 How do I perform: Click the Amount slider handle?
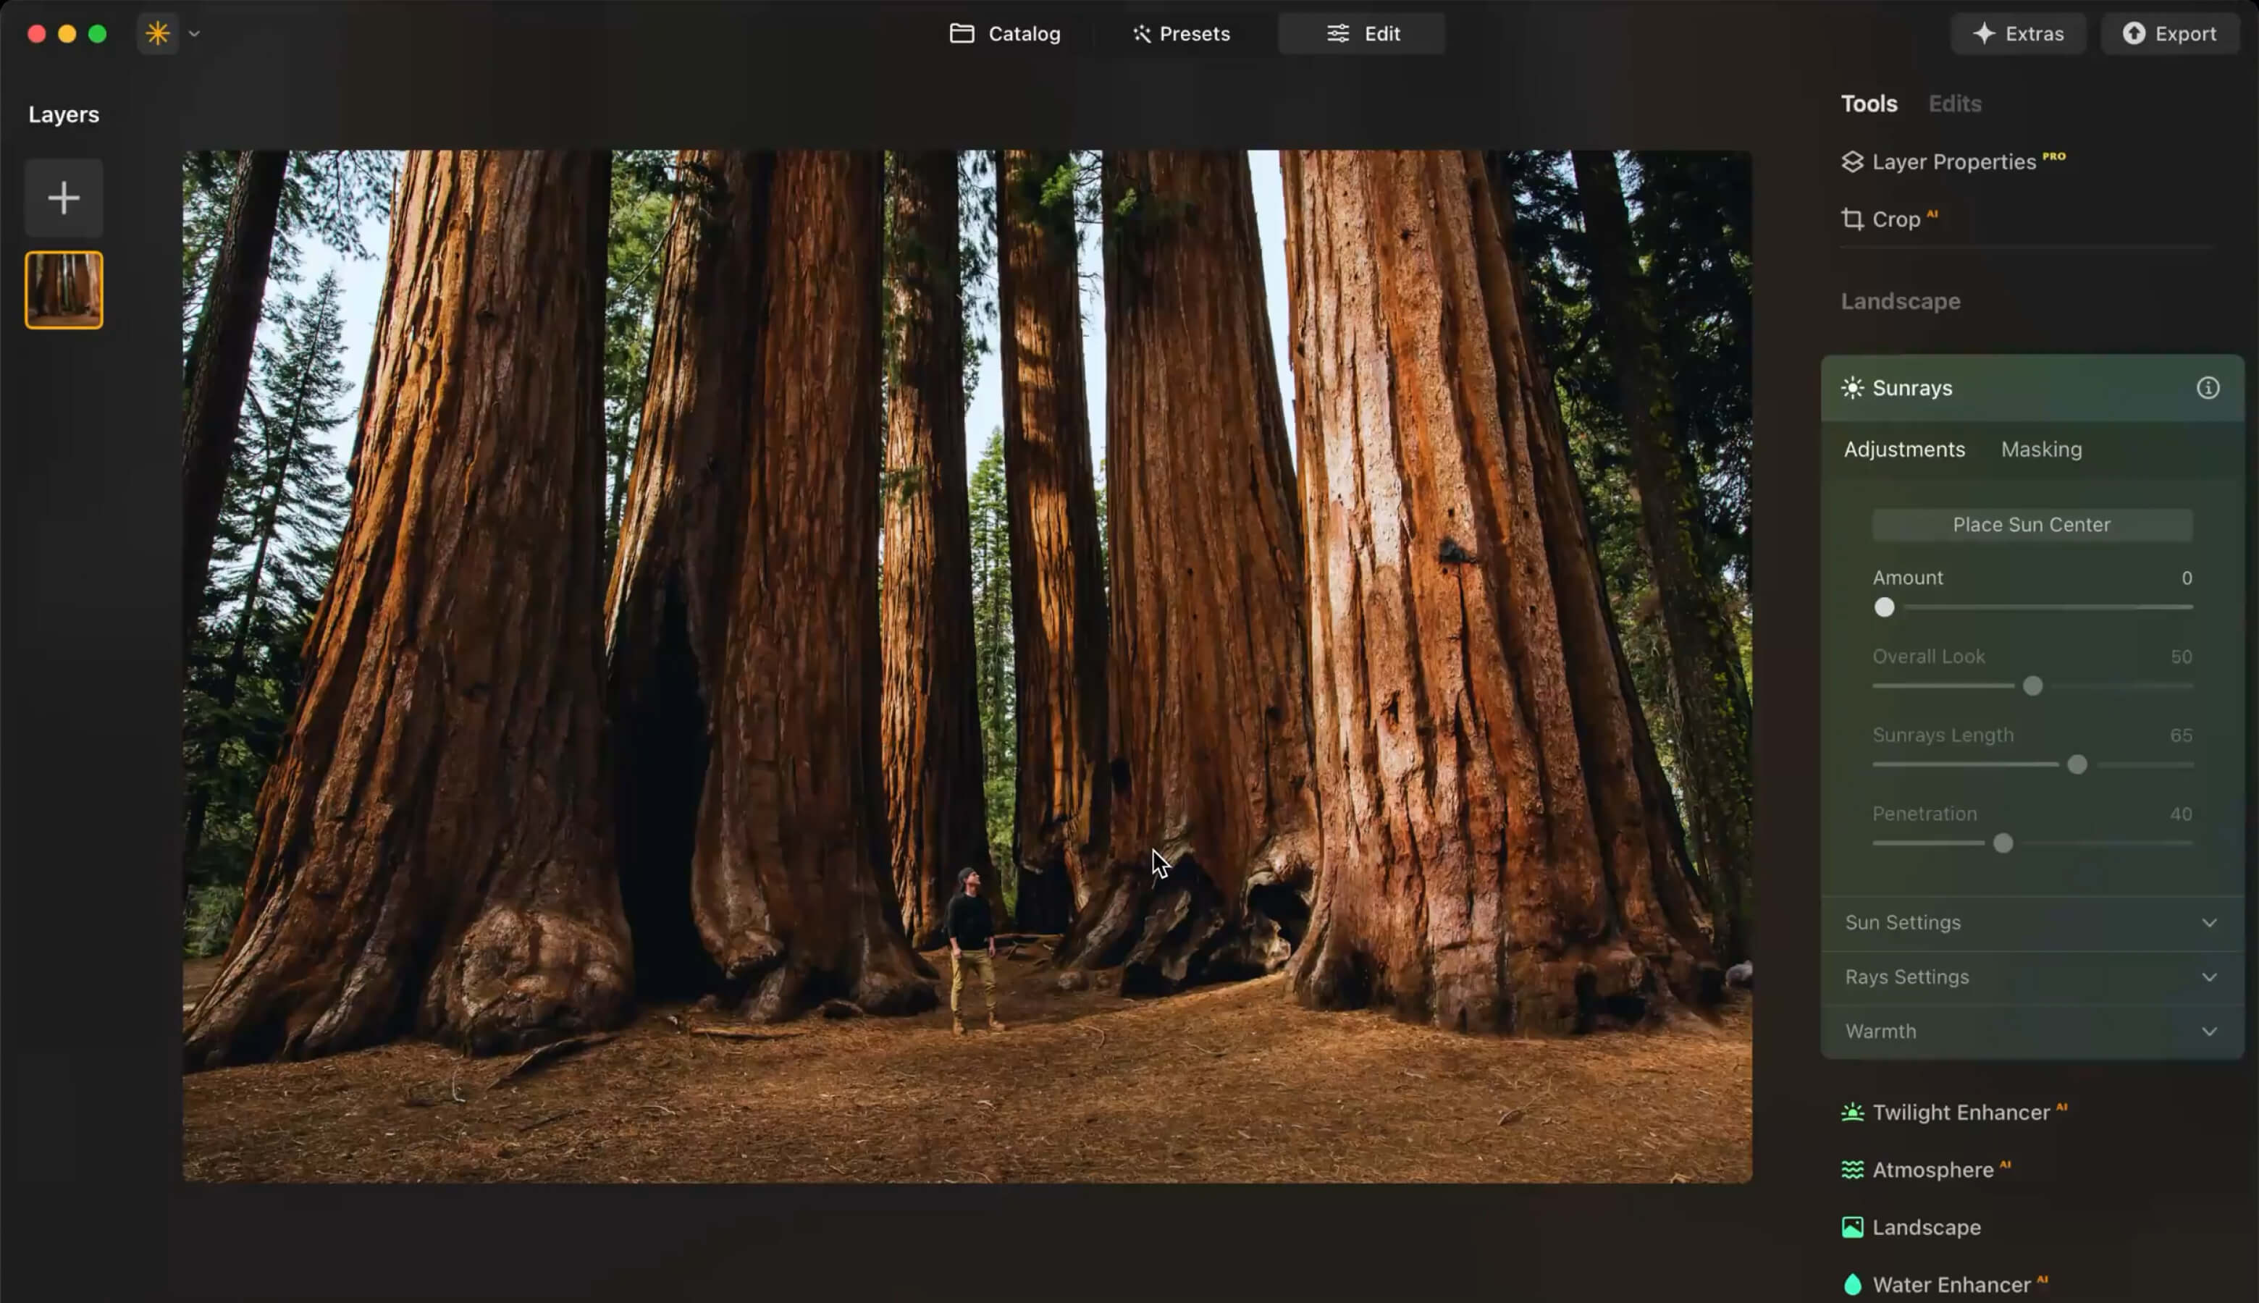pyautogui.click(x=1884, y=607)
